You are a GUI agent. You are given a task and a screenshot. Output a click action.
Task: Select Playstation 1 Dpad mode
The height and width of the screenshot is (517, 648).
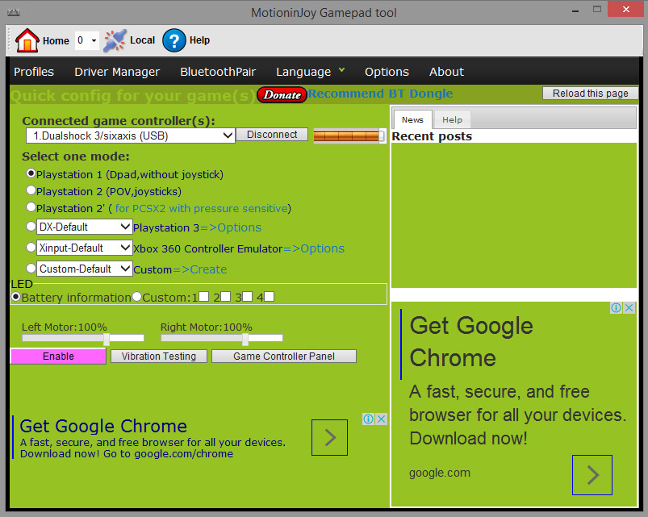tap(31, 173)
